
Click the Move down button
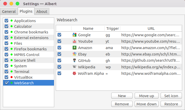(146, 104)
